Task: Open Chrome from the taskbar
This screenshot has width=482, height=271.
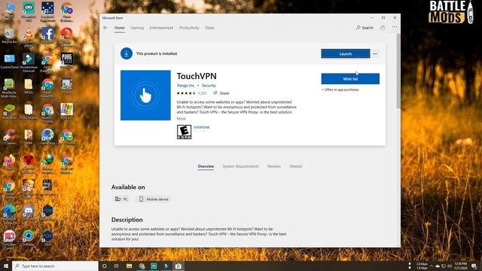Action: click(x=142, y=266)
